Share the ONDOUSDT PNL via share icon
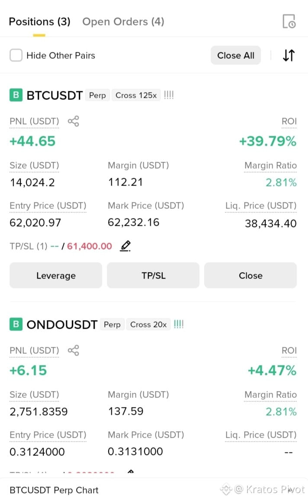 point(74,350)
